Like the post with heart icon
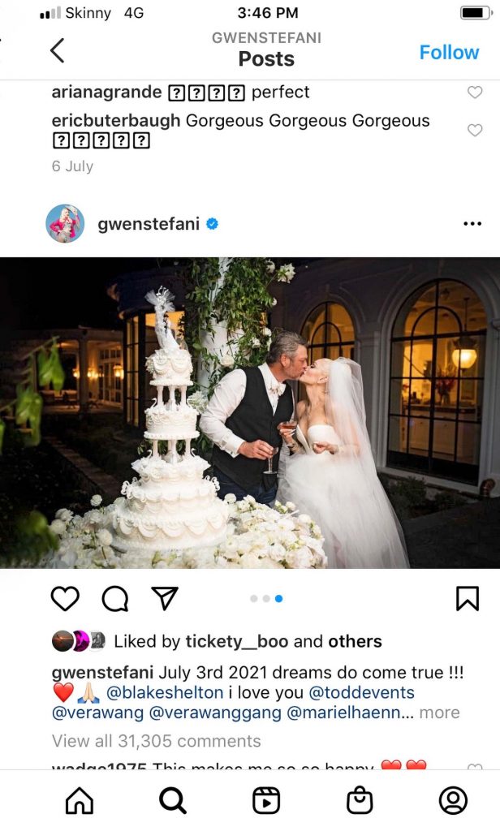Screen dimensions: 500x831 tap(65, 599)
